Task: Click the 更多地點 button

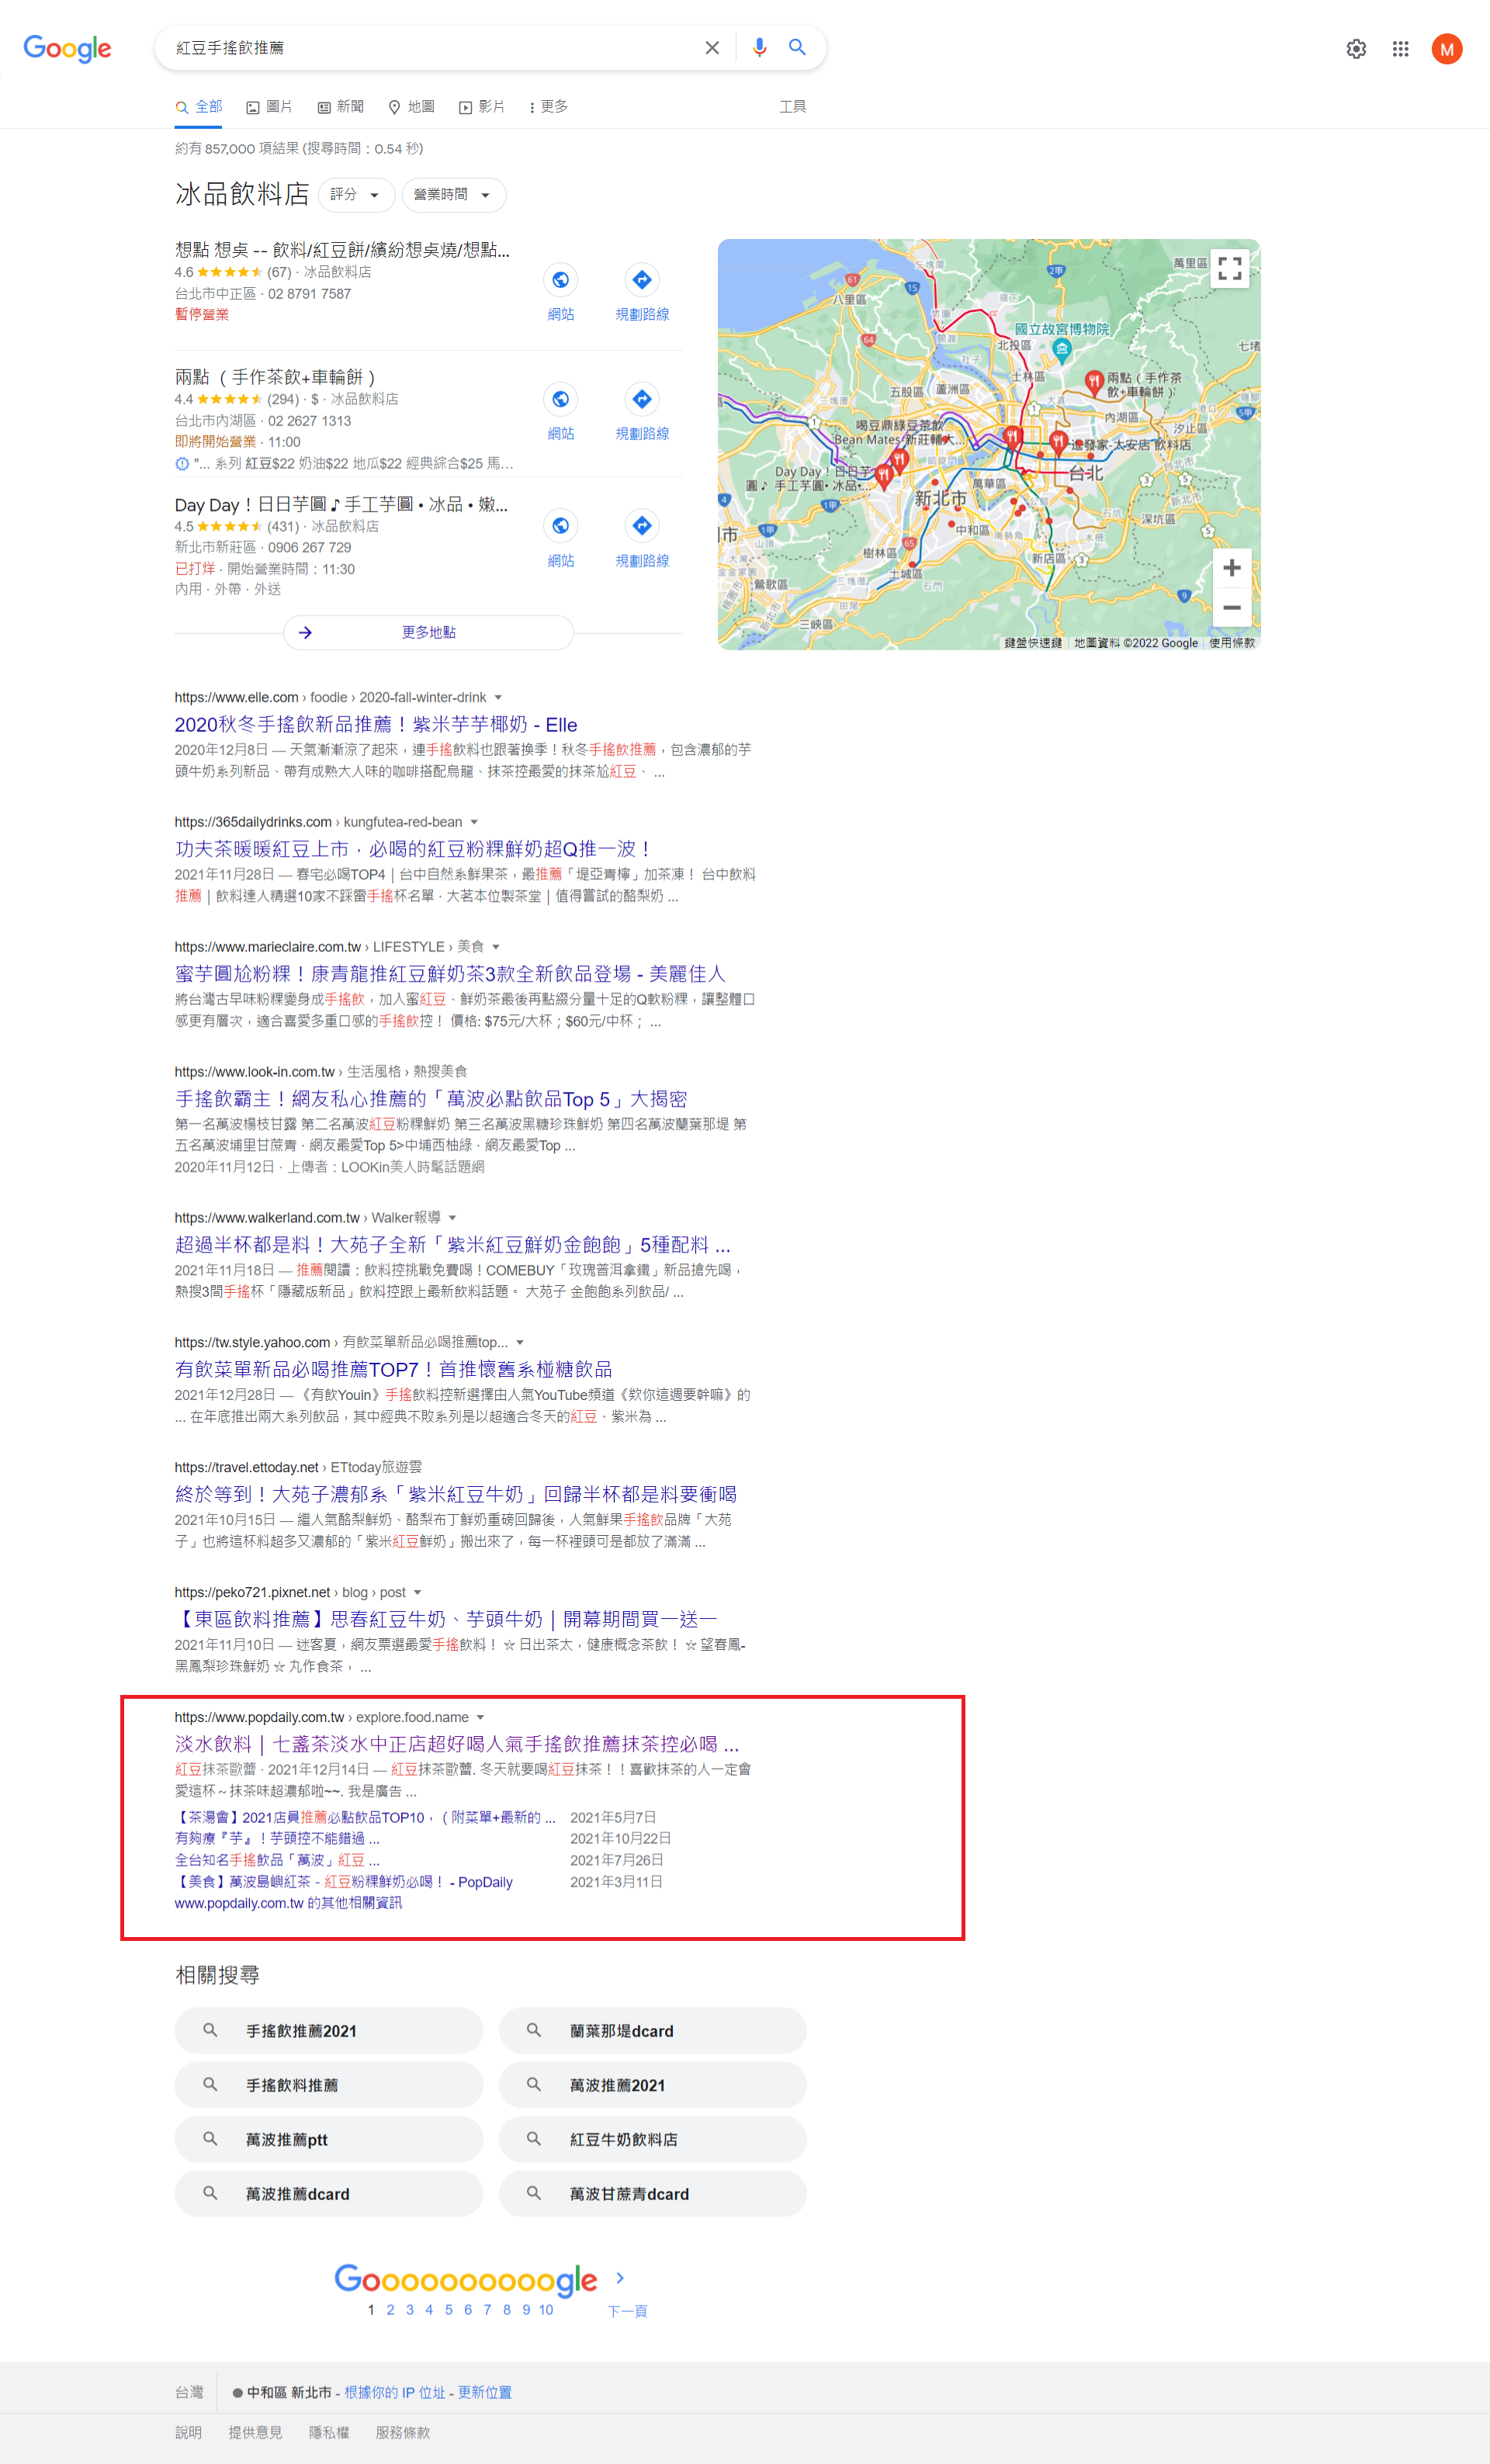Action: pos(429,633)
